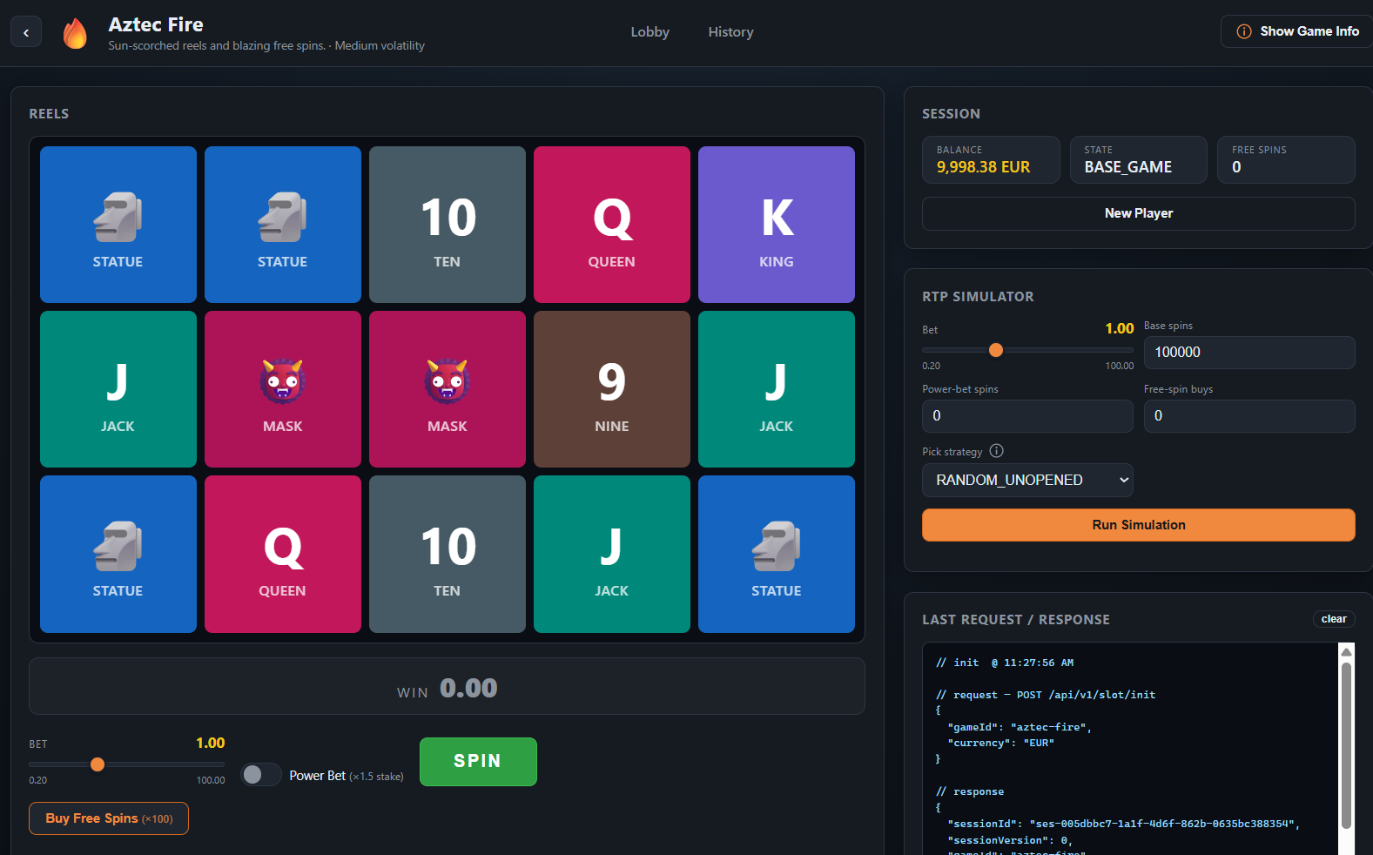The height and width of the screenshot is (855, 1373).
Task: Hit the green SPIN button
Action: [x=478, y=762]
